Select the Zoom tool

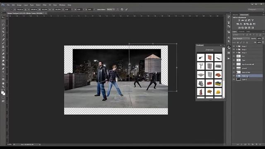pyautogui.click(x=3, y=87)
